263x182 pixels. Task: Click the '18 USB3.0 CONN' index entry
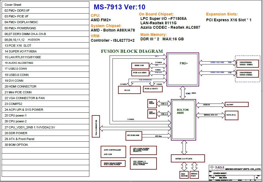point(45,75)
